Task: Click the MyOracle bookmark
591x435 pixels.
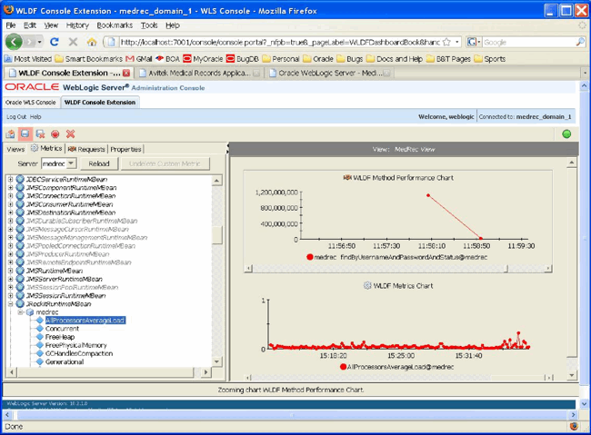Action: point(203,59)
